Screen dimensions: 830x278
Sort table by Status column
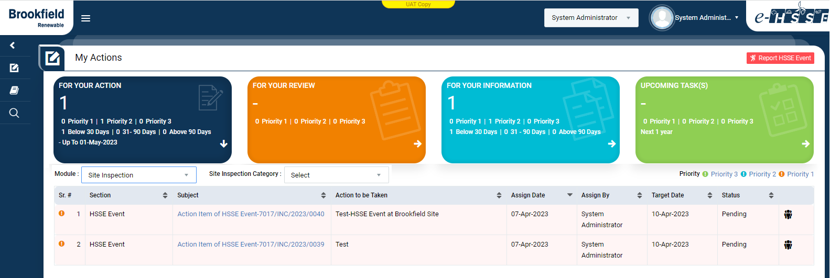coord(771,195)
